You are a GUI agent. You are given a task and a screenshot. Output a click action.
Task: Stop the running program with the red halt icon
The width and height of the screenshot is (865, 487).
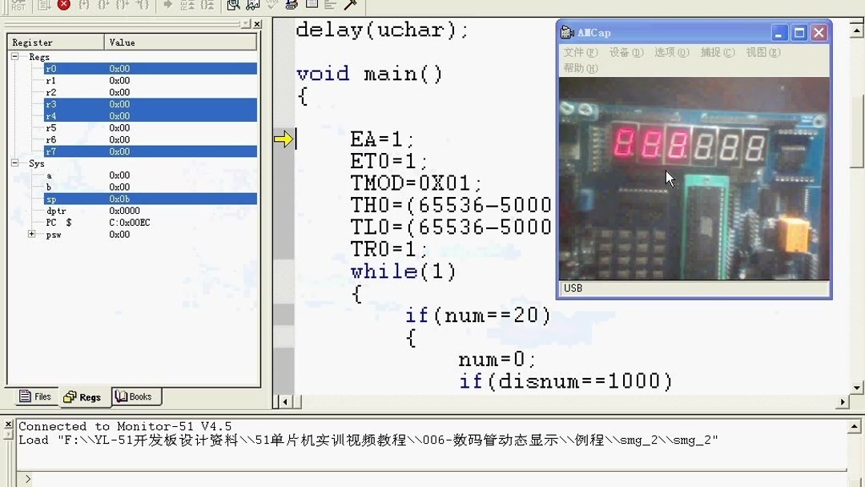click(x=63, y=6)
